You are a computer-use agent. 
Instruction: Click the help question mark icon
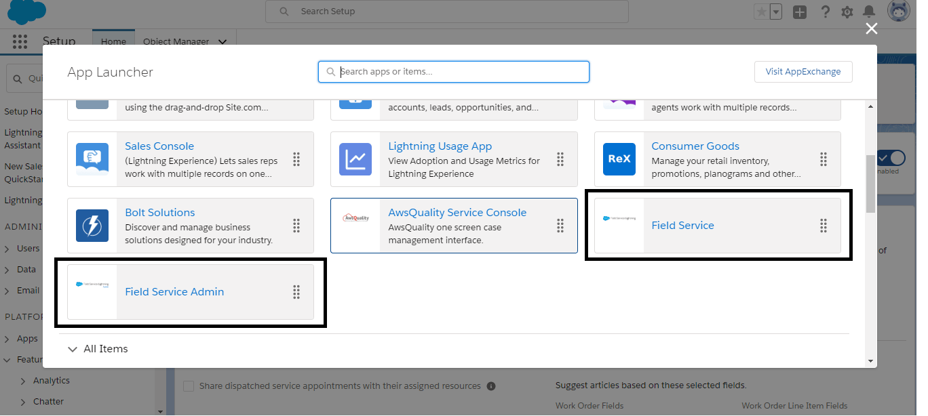coord(825,12)
